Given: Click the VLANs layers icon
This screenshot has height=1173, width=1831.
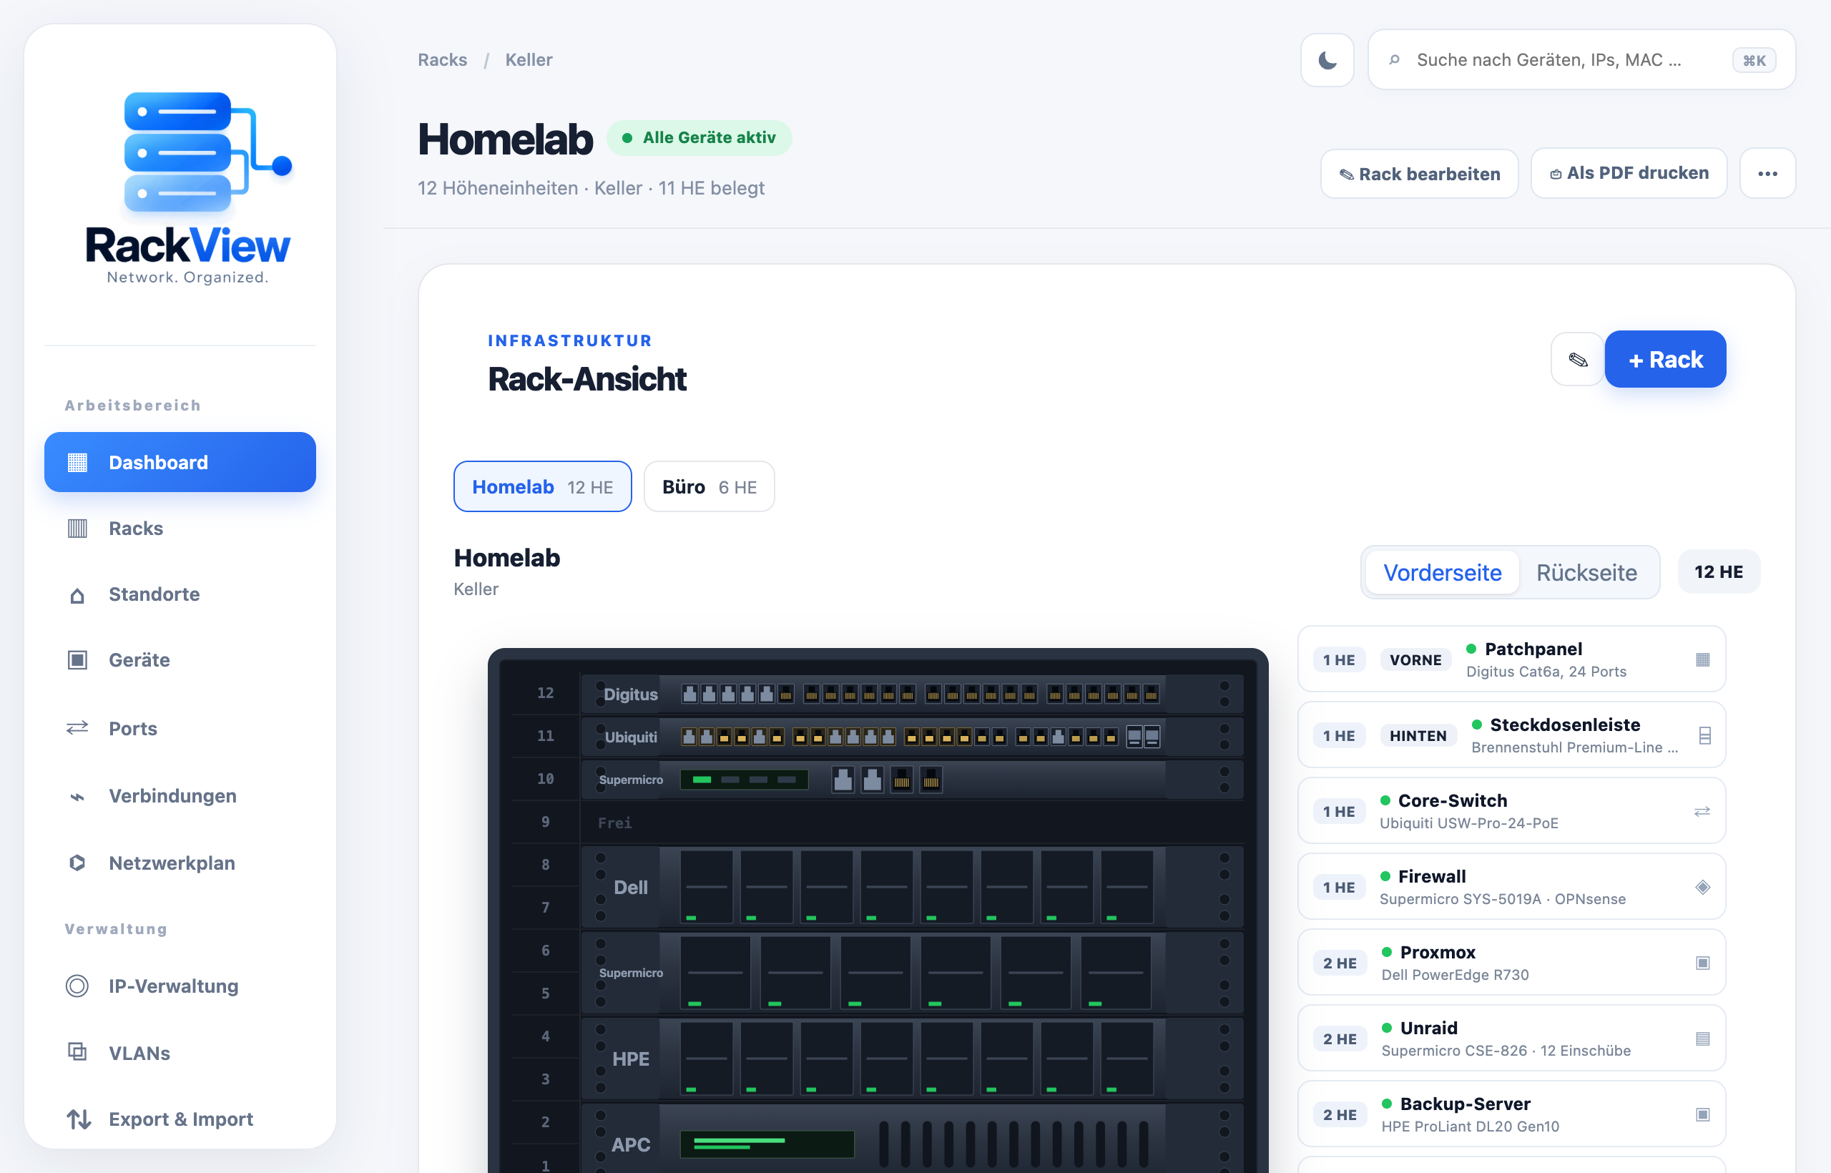Looking at the screenshot, I should tap(78, 1052).
